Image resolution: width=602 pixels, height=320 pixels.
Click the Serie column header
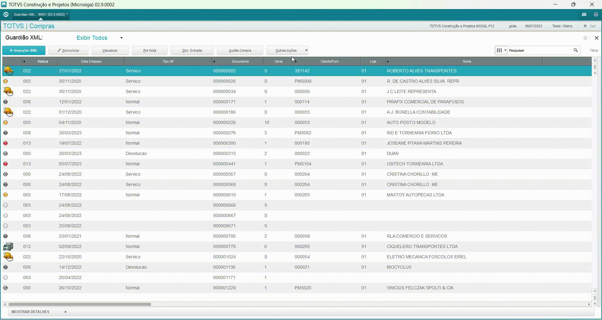point(278,61)
